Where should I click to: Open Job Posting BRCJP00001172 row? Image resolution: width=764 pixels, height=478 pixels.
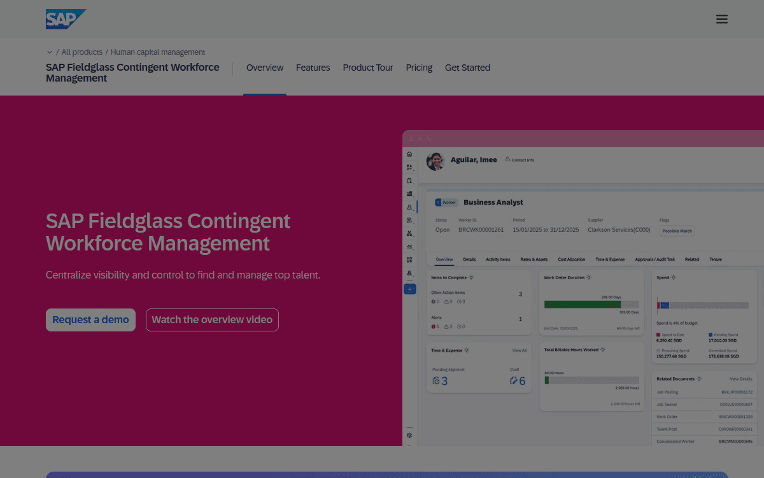pyautogui.click(x=704, y=393)
